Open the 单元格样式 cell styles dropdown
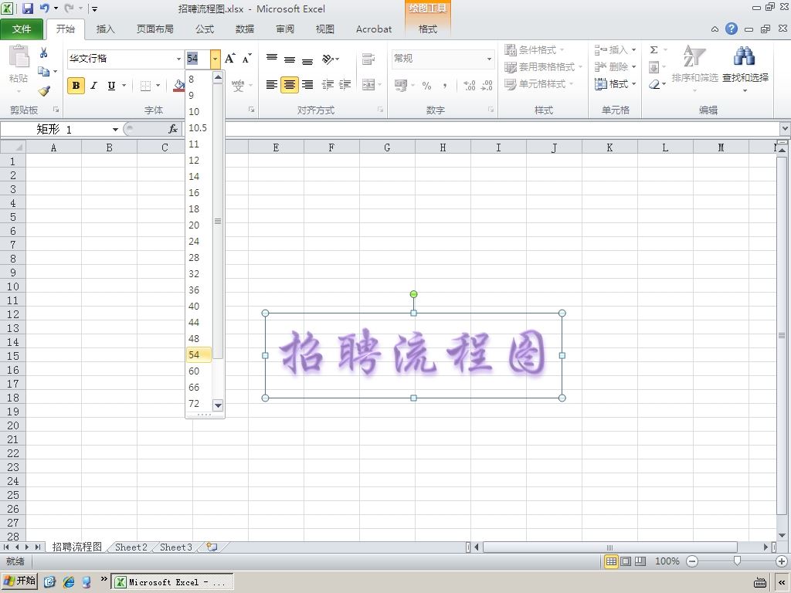This screenshot has height=593, width=791. pyautogui.click(x=538, y=84)
